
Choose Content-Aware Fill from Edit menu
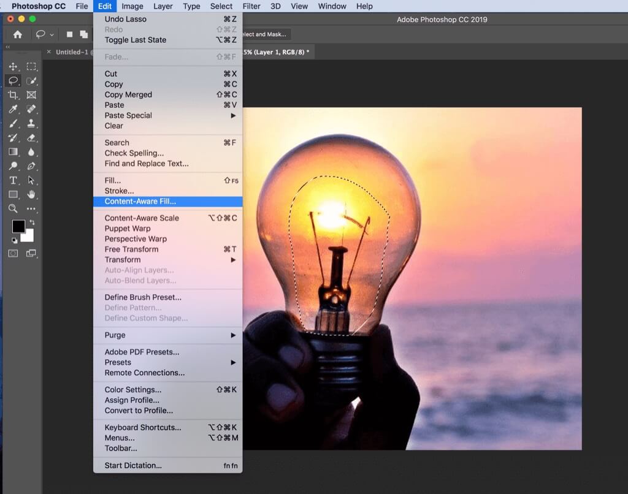coord(141,201)
